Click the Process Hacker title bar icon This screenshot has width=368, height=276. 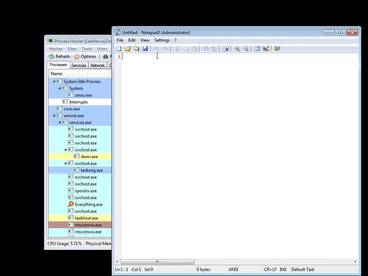pyautogui.click(x=50, y=41)
